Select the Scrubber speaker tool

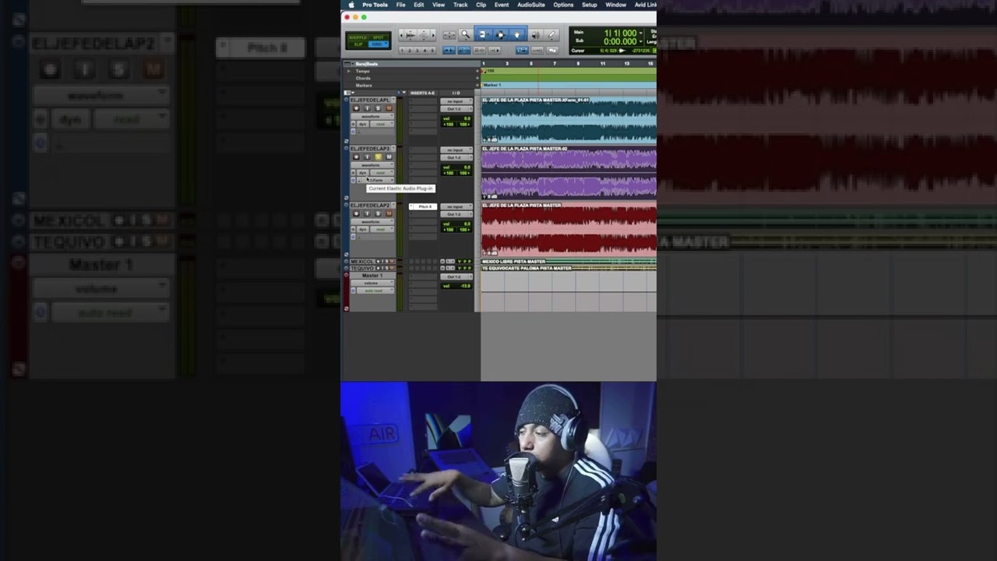tap(535, 34)
